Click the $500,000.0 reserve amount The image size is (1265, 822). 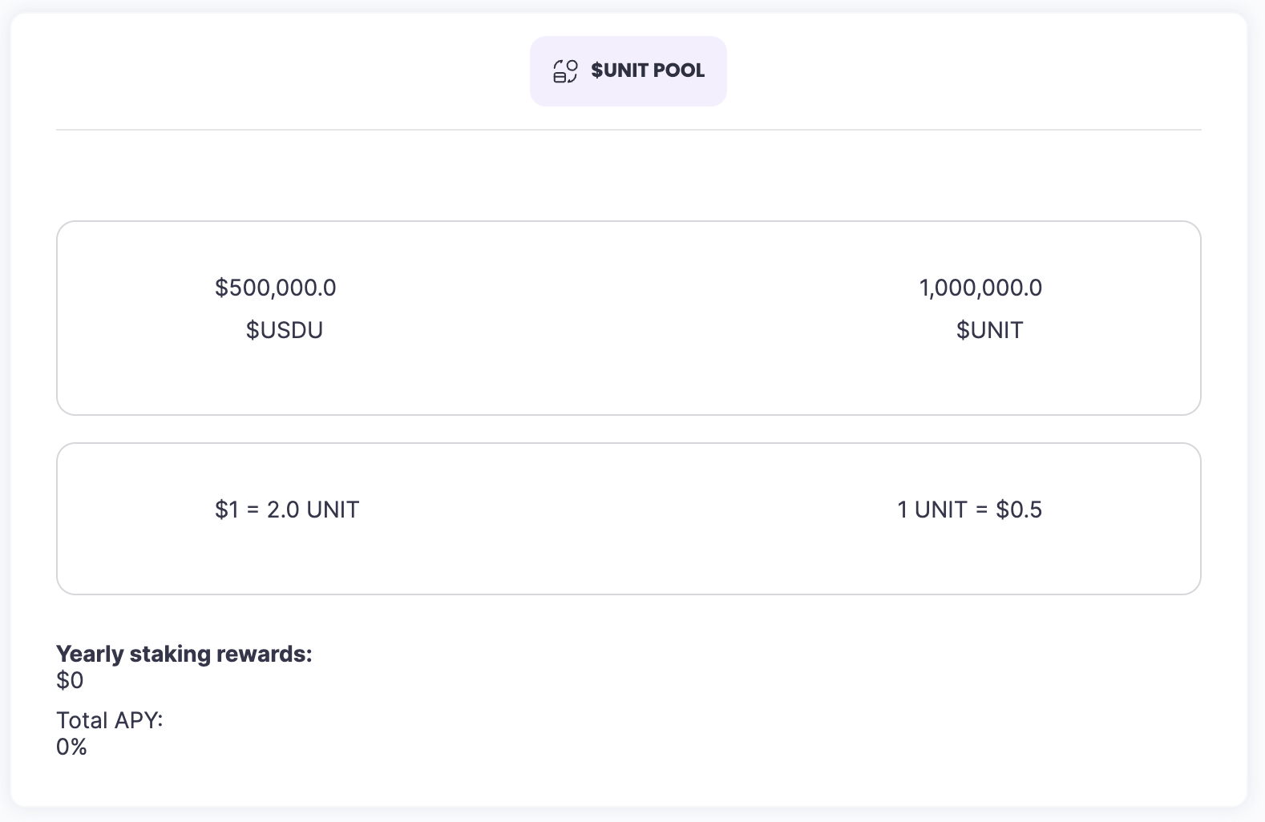tap(275, 288)
